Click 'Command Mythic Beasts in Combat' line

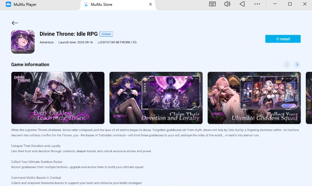[x=36, y=178]
